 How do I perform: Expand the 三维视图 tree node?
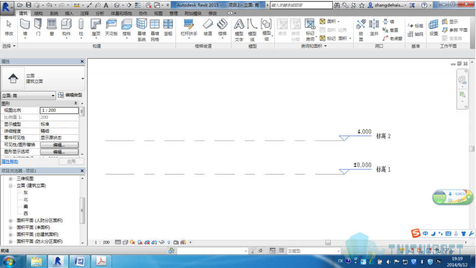pos(11,178)
